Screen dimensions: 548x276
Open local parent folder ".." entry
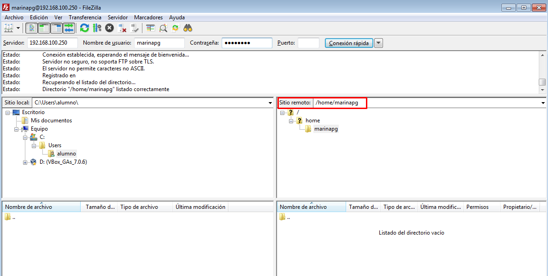point(10,218)
